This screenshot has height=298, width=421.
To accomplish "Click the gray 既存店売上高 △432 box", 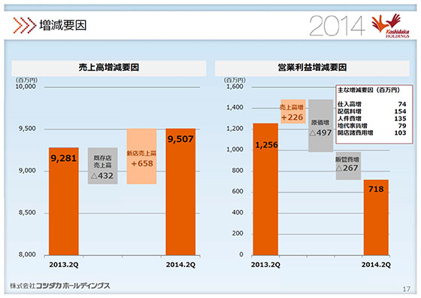I will (x=102, y=166).
